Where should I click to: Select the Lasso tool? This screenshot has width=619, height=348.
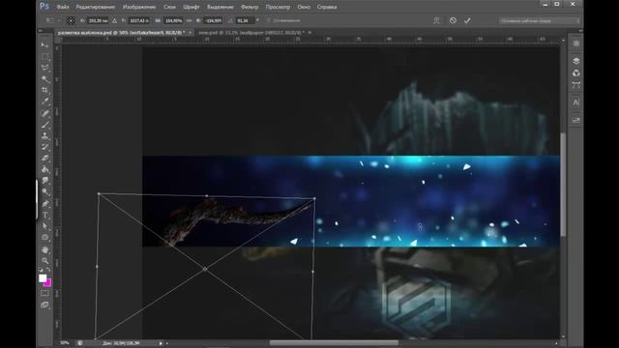click(45, 68)
